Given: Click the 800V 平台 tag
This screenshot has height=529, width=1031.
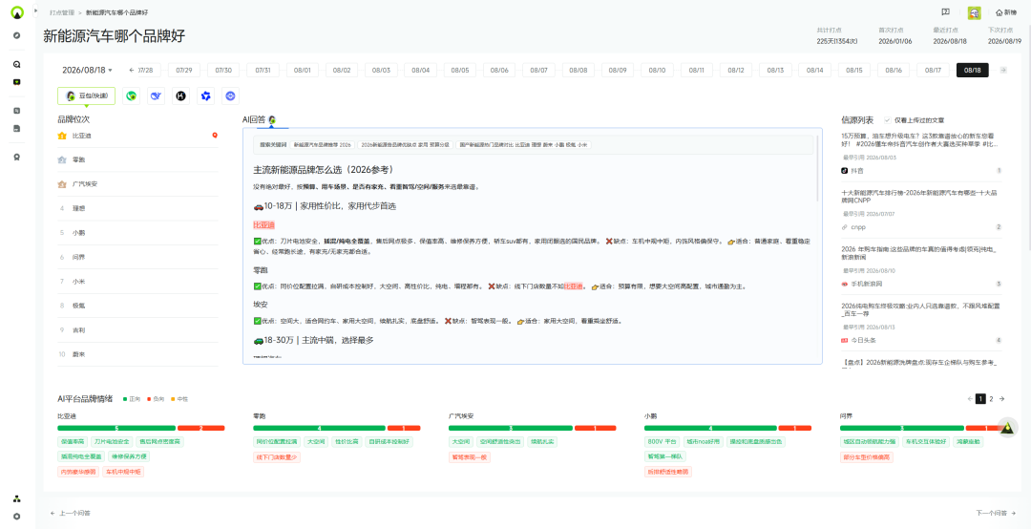Looking at the screenshot, I should point(662,441).
